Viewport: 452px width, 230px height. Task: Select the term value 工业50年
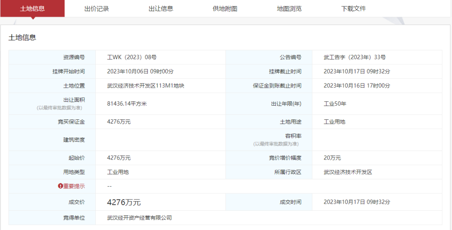(335, 104)
